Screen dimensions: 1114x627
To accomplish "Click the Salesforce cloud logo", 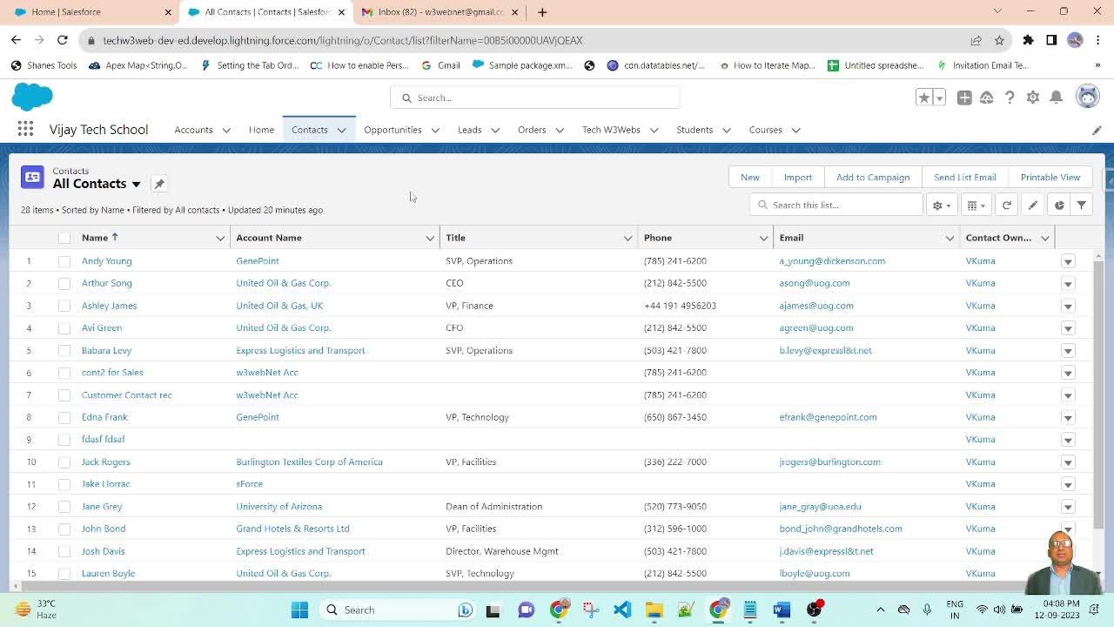I will coord(32,97).
